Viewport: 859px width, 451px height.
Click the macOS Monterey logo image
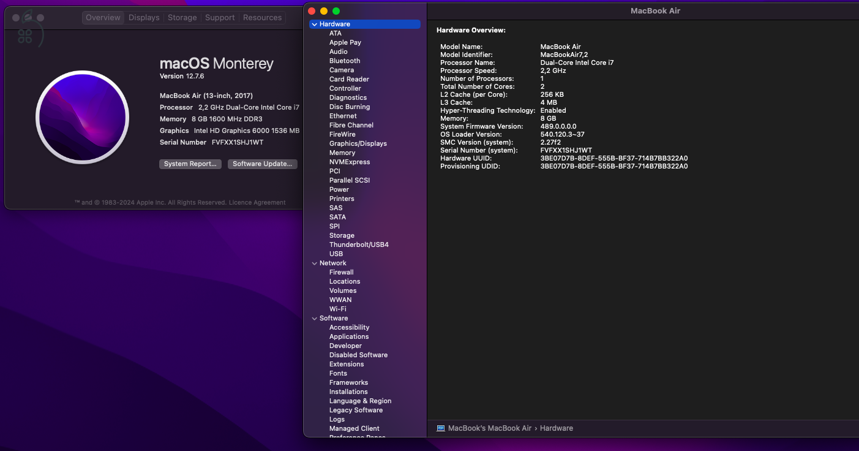click(82, 117)
